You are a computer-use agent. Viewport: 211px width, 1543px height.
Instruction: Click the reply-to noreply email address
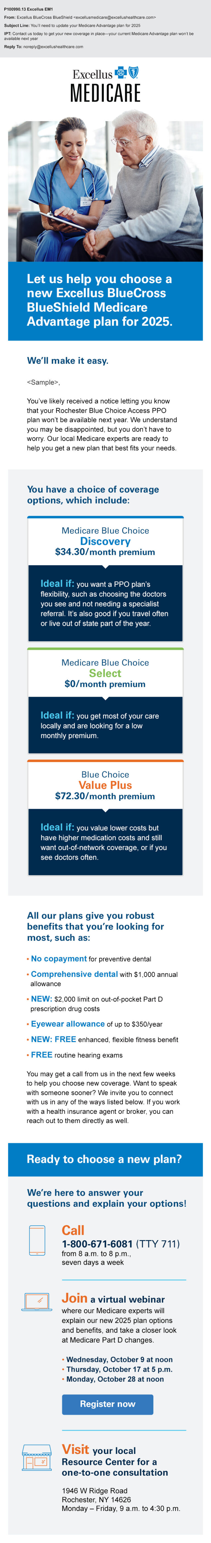tap(53, 47)
